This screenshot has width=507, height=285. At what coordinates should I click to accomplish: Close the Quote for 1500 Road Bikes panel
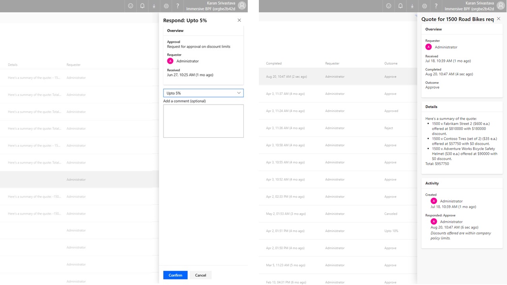tap(498, 19)
